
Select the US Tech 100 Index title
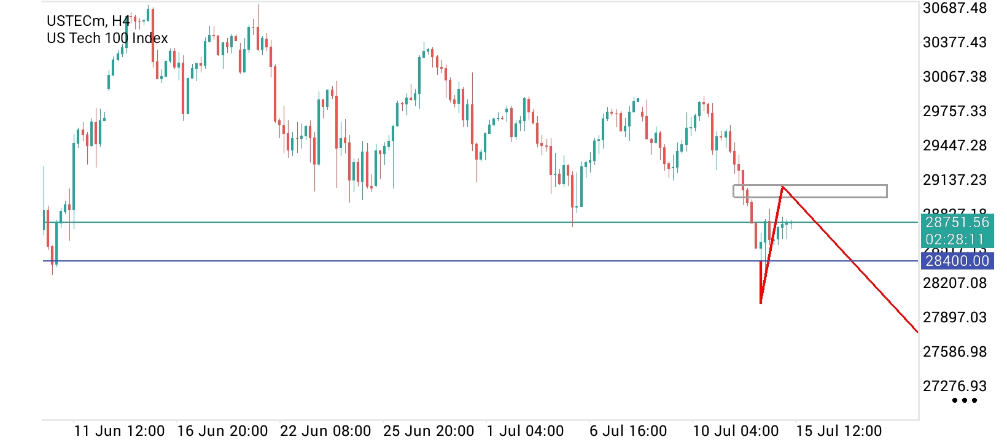[x=107, y=38]
